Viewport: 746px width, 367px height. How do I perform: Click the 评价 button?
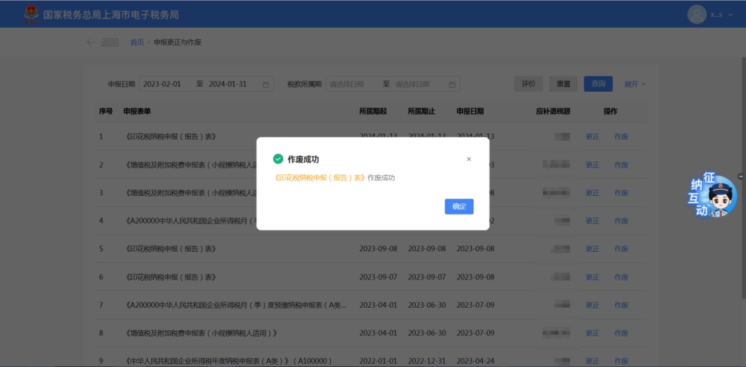pyautogui.click(x=528, y=84)
